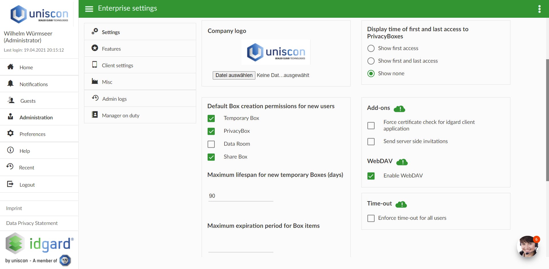Enable the Data Room checkbox
This screenshot has height=269, width=549.
[x=211, y=144]
